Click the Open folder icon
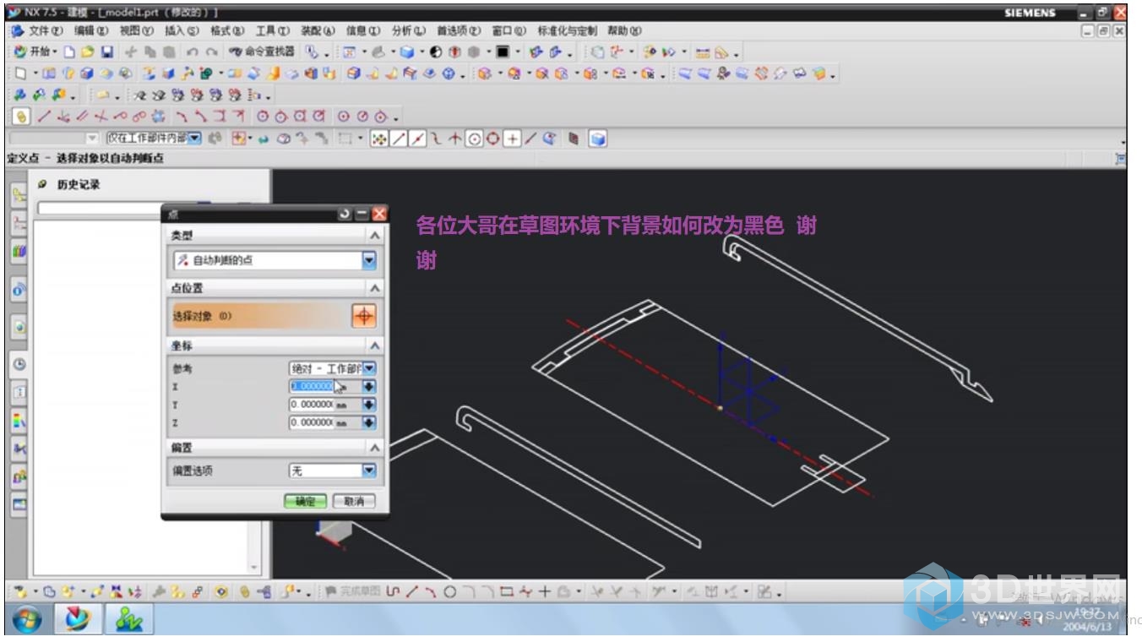 (x=88, y=52)
